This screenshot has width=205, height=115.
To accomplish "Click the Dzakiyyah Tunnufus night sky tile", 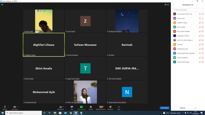I will pos(127,21).
